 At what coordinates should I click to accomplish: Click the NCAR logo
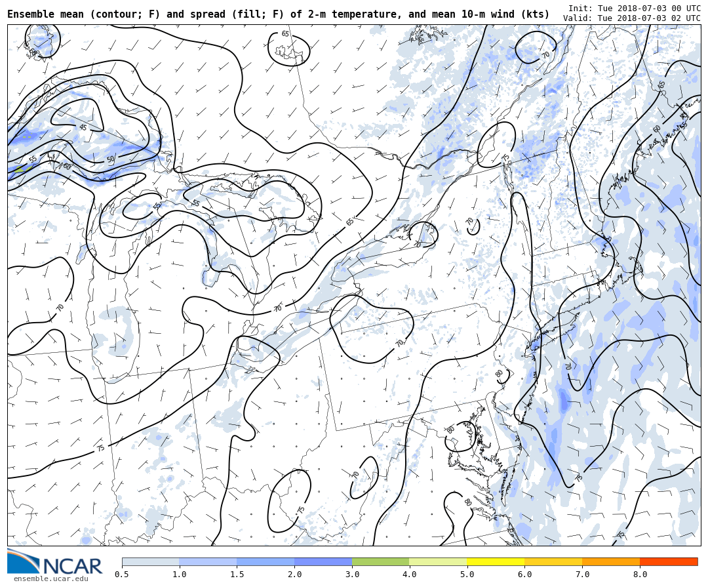[x=55, y=561]
